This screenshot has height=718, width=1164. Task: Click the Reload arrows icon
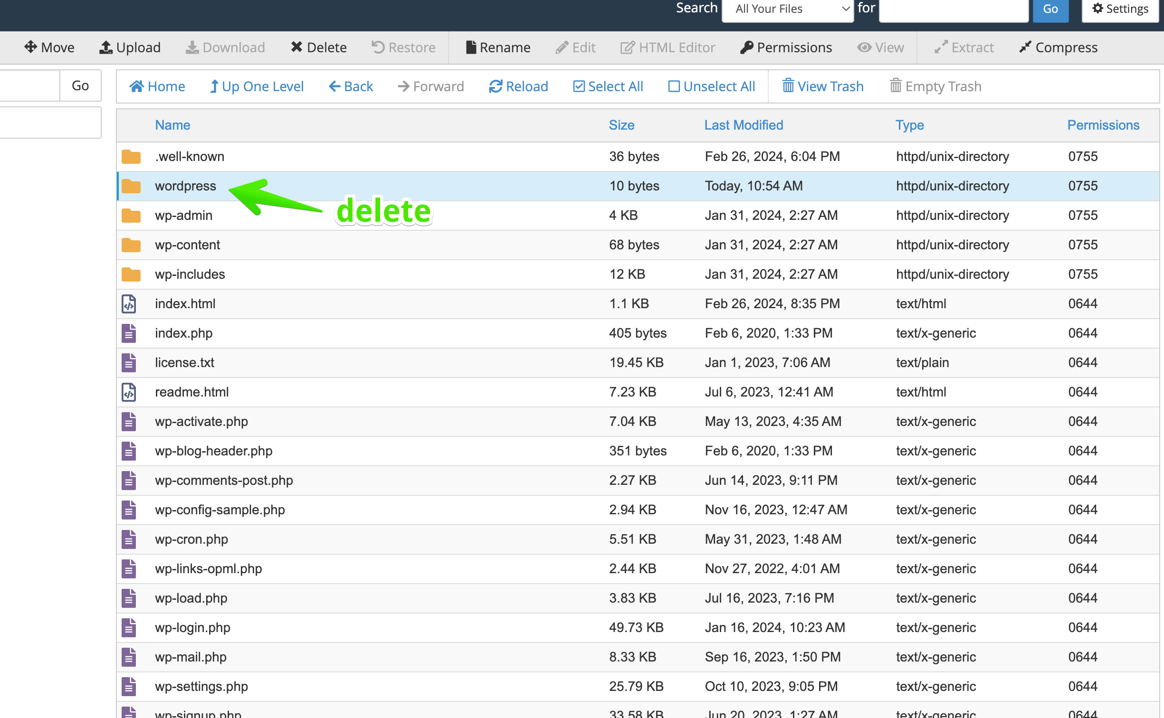(496, 86)
